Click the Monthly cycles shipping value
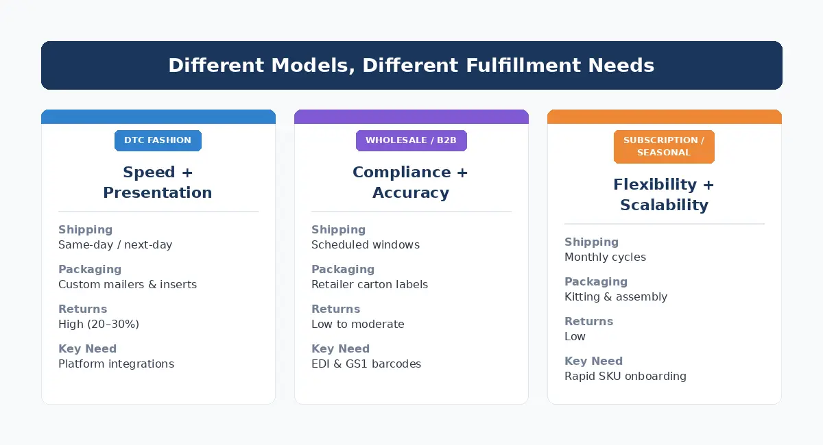This screenshot has height=445, width=823. 605,257
